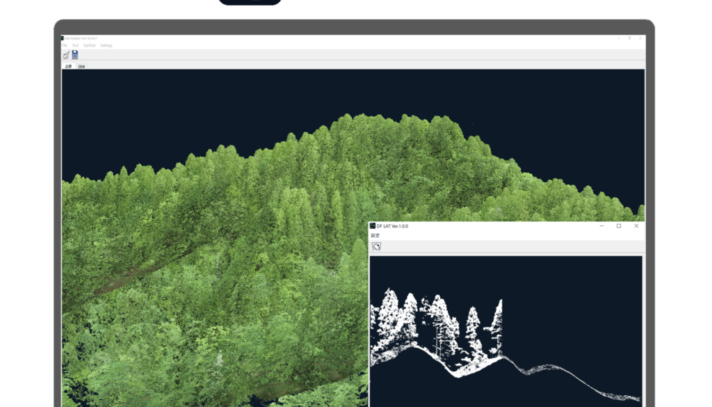Click the main window's title bar app icon
This screenshot has height=407, width=712.
[x=62, y=38]
